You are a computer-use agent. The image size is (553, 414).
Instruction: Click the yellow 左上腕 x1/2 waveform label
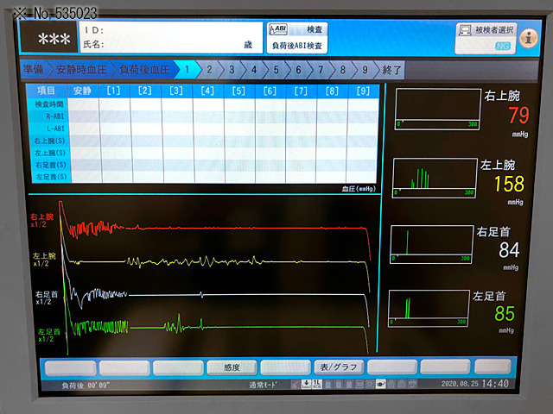point(44,260)
